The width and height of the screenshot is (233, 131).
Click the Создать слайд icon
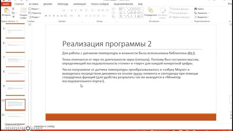23,11
